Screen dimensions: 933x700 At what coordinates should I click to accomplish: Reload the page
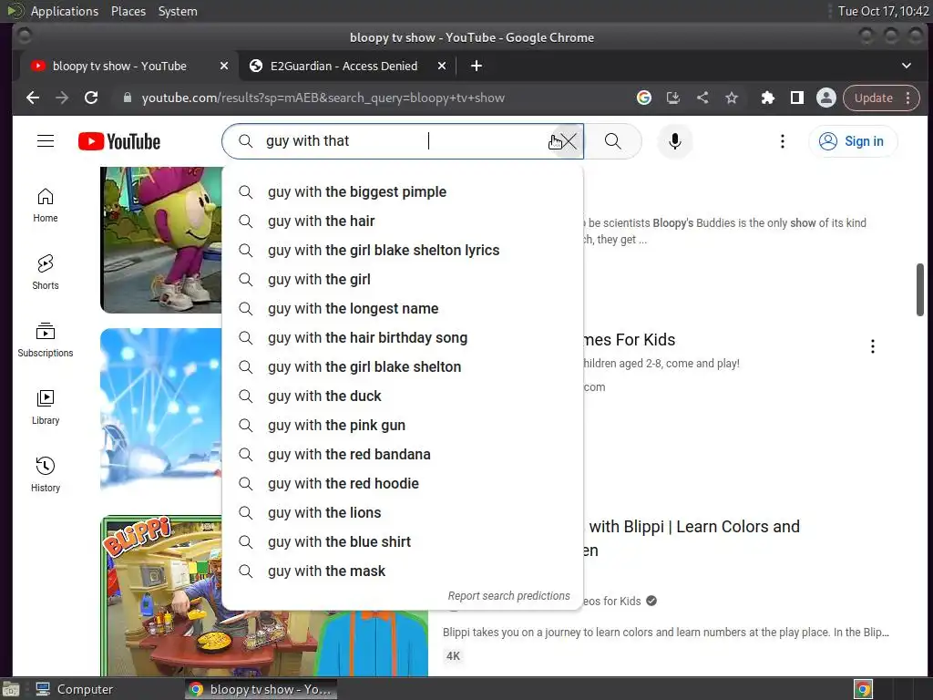tap(91, 98)
